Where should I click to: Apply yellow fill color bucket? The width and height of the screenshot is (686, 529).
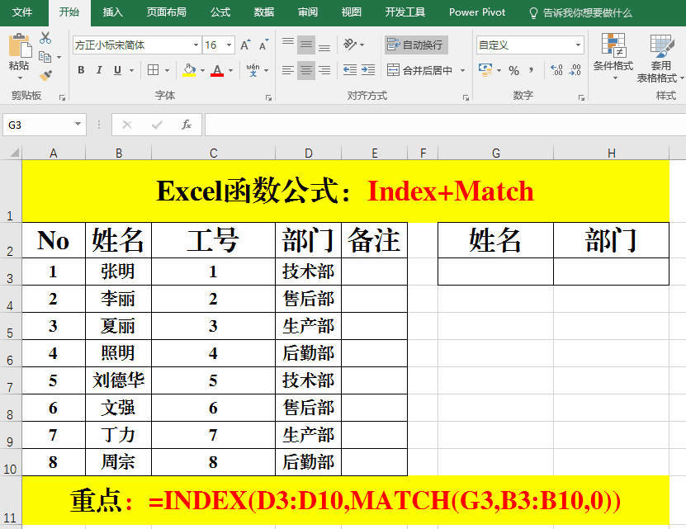189,70
